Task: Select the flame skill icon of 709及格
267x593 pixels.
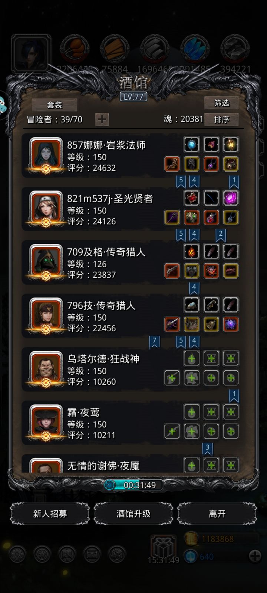Action: [x=192, y=251]
